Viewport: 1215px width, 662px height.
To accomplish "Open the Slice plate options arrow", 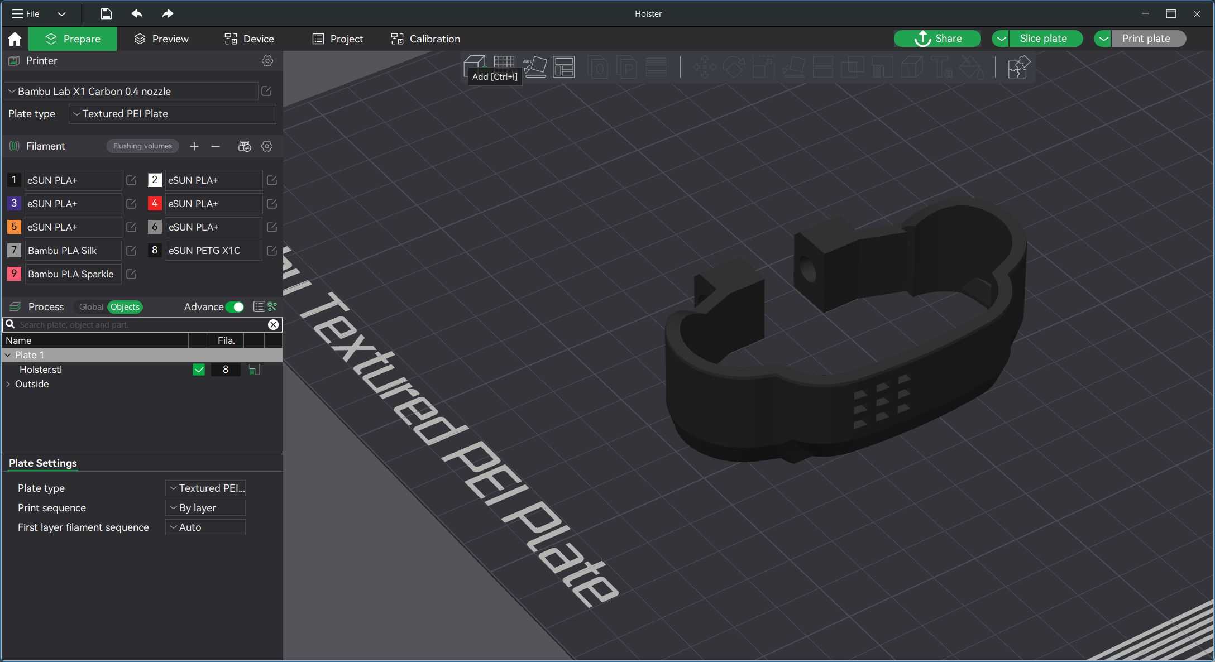I will point(1001,39).
